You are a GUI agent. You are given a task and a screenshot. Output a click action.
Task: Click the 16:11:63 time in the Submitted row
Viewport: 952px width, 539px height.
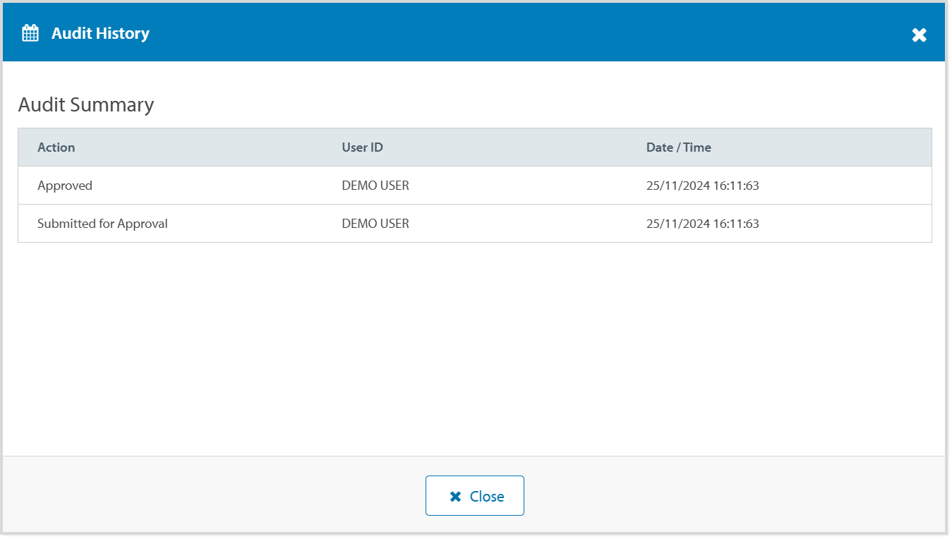736,224
